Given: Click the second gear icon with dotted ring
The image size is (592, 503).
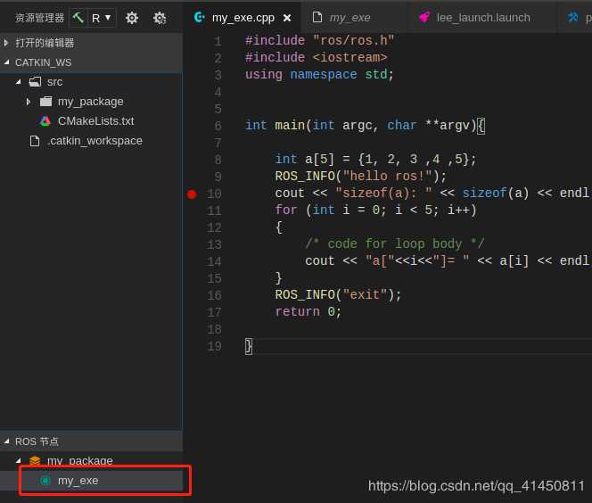Looking at the screenshot, I should click(160, 18).
